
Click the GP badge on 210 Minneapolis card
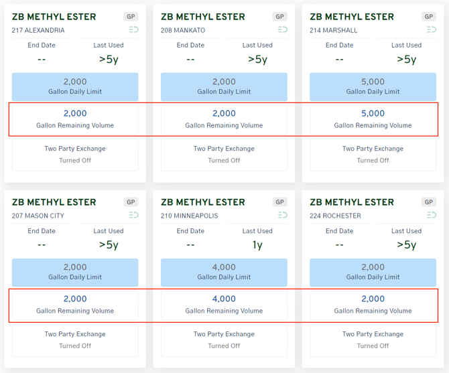pyautogui.click(x=280, y=202)
